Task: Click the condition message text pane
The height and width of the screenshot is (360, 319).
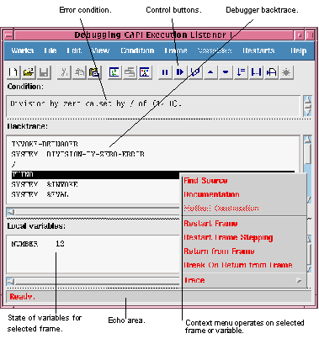Action: pos(153,106)
